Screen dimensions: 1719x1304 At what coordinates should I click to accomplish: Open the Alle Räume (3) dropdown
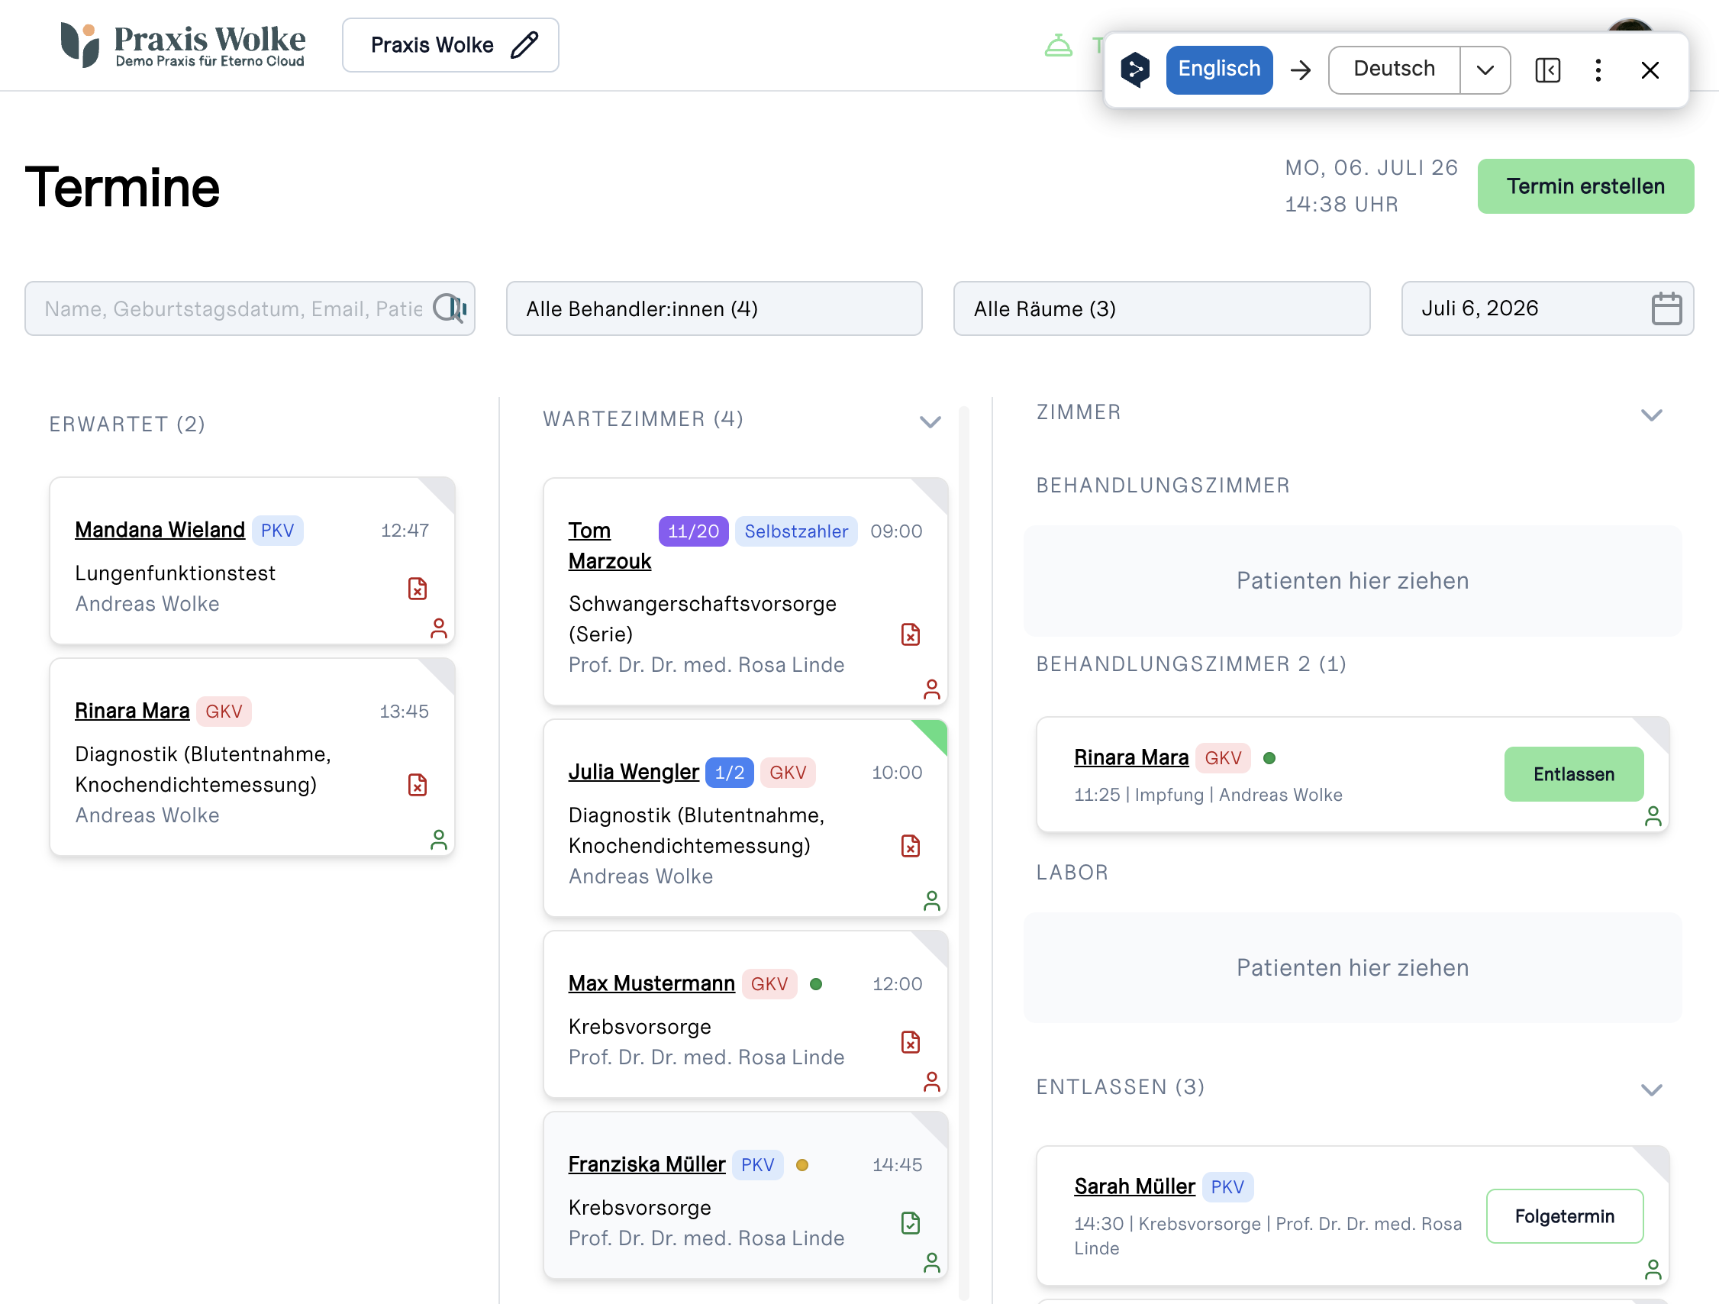[1161, 308]
